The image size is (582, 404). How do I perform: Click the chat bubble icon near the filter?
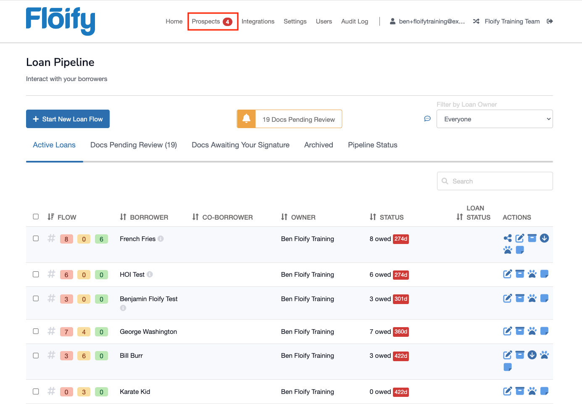tap(427, 119)
